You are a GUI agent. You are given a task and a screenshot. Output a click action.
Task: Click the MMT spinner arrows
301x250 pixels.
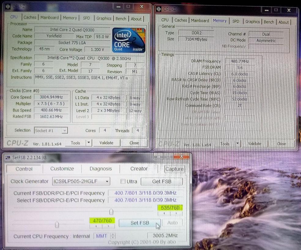click(113, 236)
